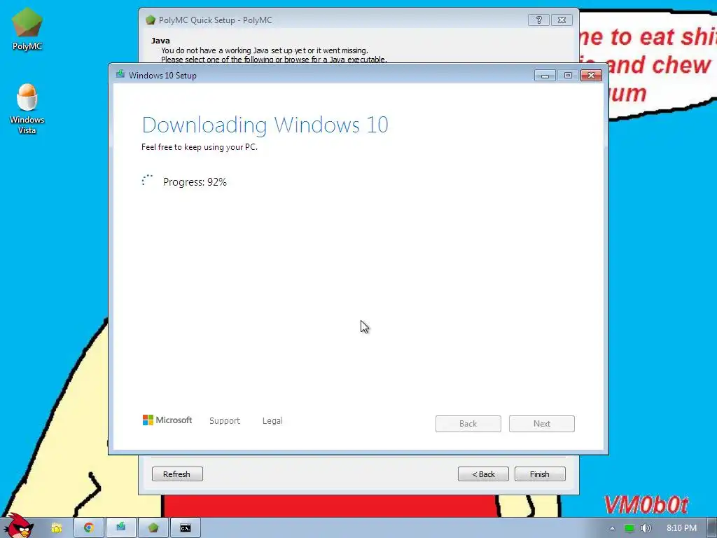
Task: Open the Angry Birds start button
Action: point(19,525)
